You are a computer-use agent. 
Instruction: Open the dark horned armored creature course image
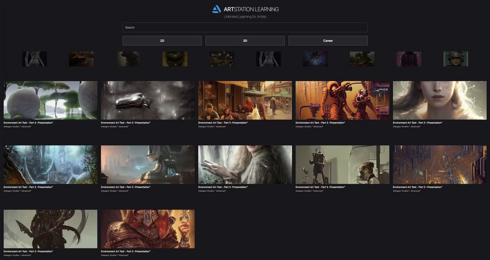[50, 229]
